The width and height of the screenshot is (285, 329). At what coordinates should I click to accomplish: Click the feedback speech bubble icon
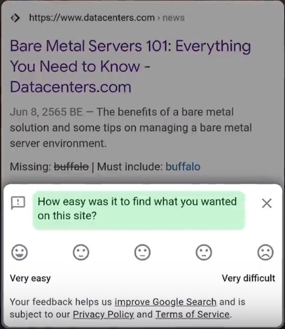click(18, 203)
